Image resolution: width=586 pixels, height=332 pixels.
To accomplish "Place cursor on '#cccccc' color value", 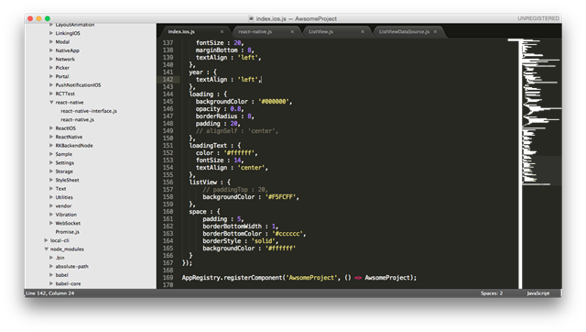I will click(288, 234).
